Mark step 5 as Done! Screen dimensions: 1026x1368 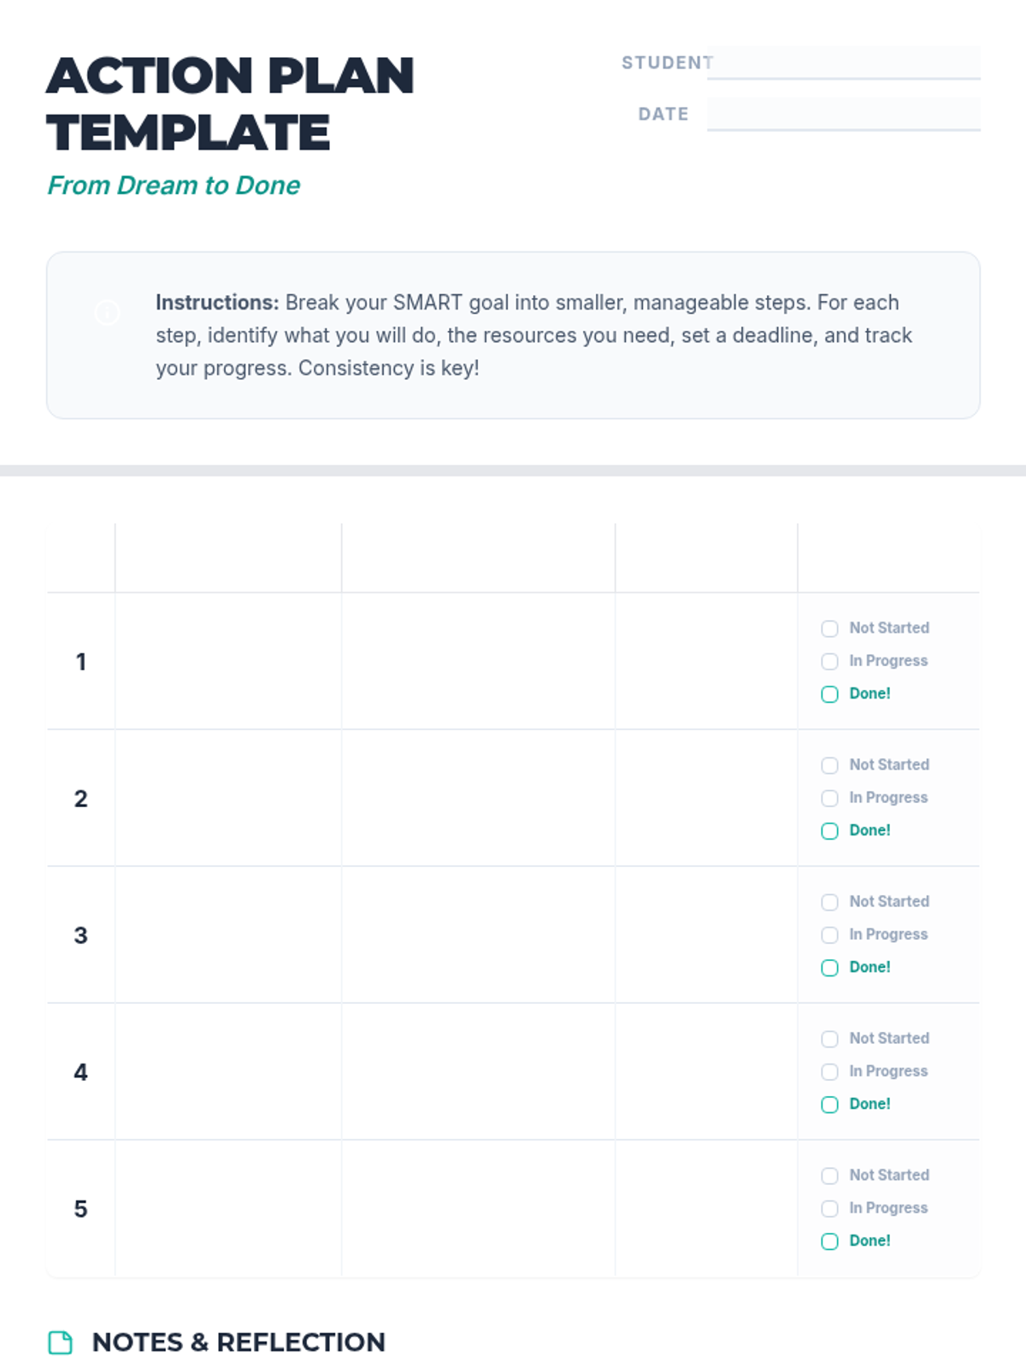(829, 1241)
